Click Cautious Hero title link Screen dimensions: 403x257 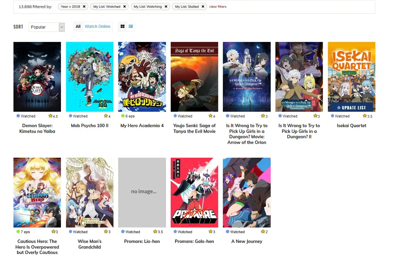37,247
